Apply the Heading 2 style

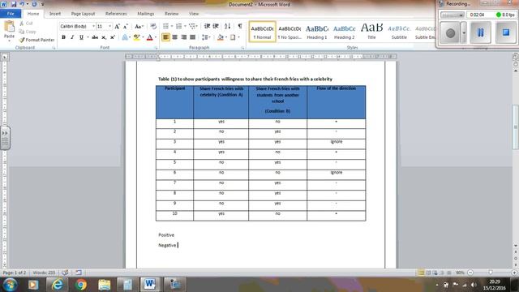click(x=344, y=32)
